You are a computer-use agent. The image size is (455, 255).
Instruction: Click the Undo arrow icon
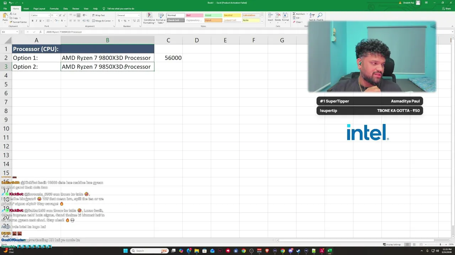[x=10, y=3]
